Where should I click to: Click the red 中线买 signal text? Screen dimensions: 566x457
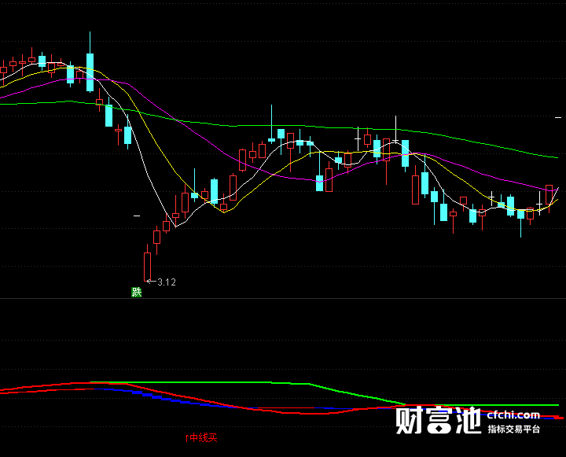[204, 438]
